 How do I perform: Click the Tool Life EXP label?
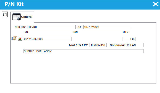(78, 45)
